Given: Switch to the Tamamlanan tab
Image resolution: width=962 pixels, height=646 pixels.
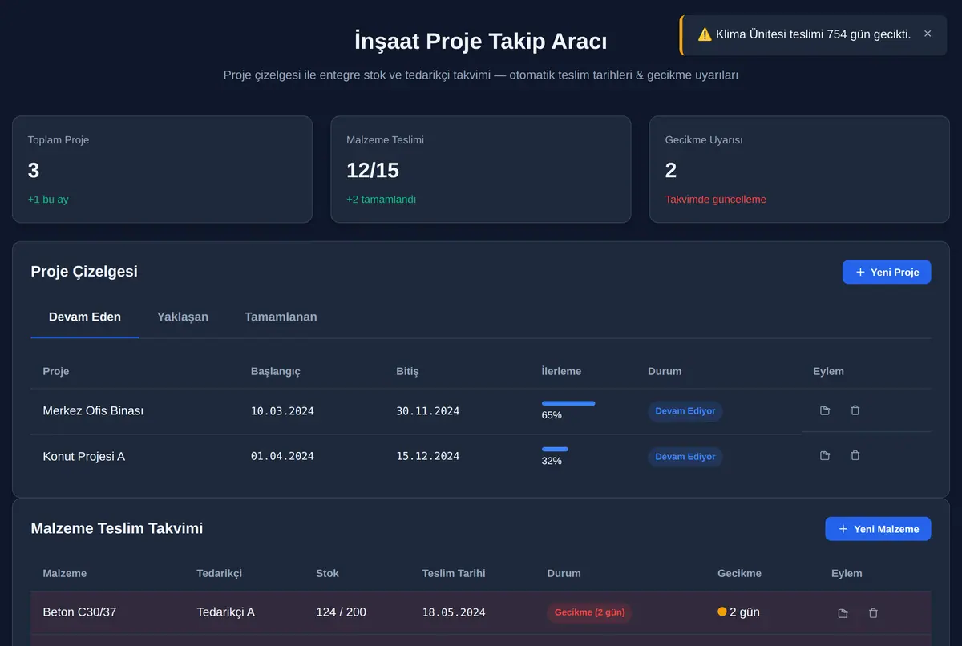Looking at the screenshot, I should (281, 317).
